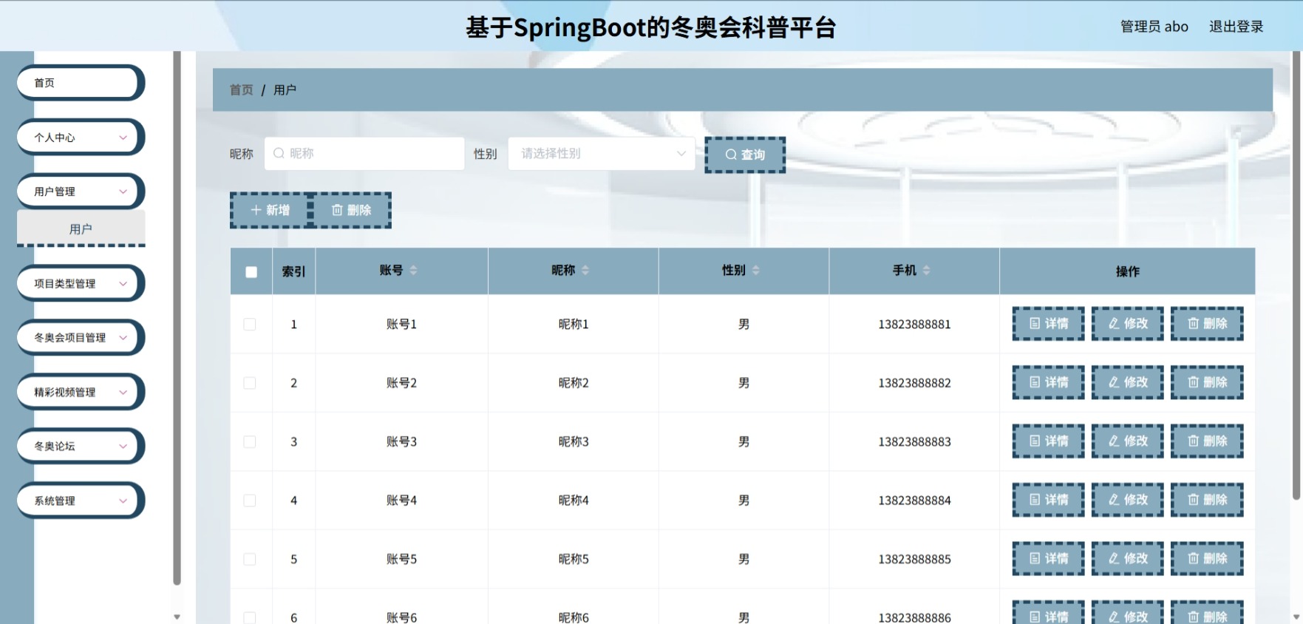Image resolution: width=1303 pixels, height=624 pixels.
Task: Expand the 项目类型管理 sidebar menu
Action: pos(81,283)
